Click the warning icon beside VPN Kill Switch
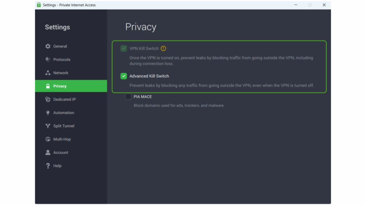The image size is (366, 205). click(x=164, y=48)
